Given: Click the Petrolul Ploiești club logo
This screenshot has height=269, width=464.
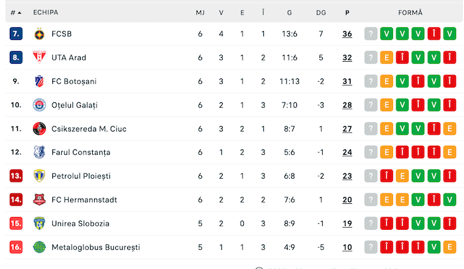Looking at the screenshot, I should [x=38, y=176].
